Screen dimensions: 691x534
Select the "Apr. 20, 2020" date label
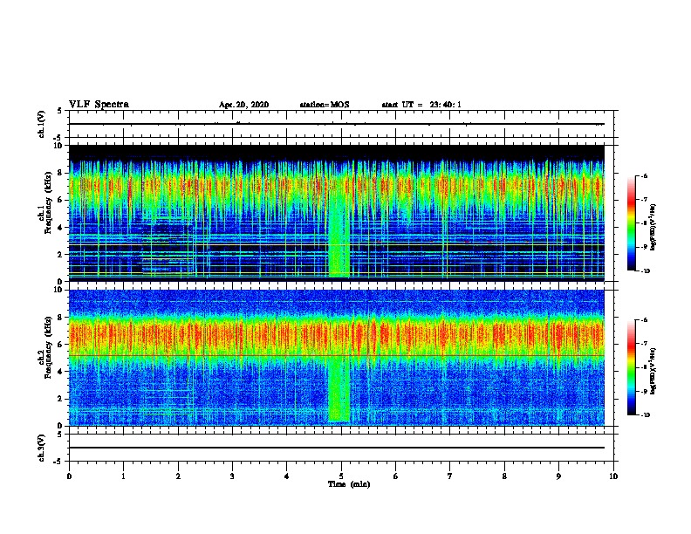243,105
